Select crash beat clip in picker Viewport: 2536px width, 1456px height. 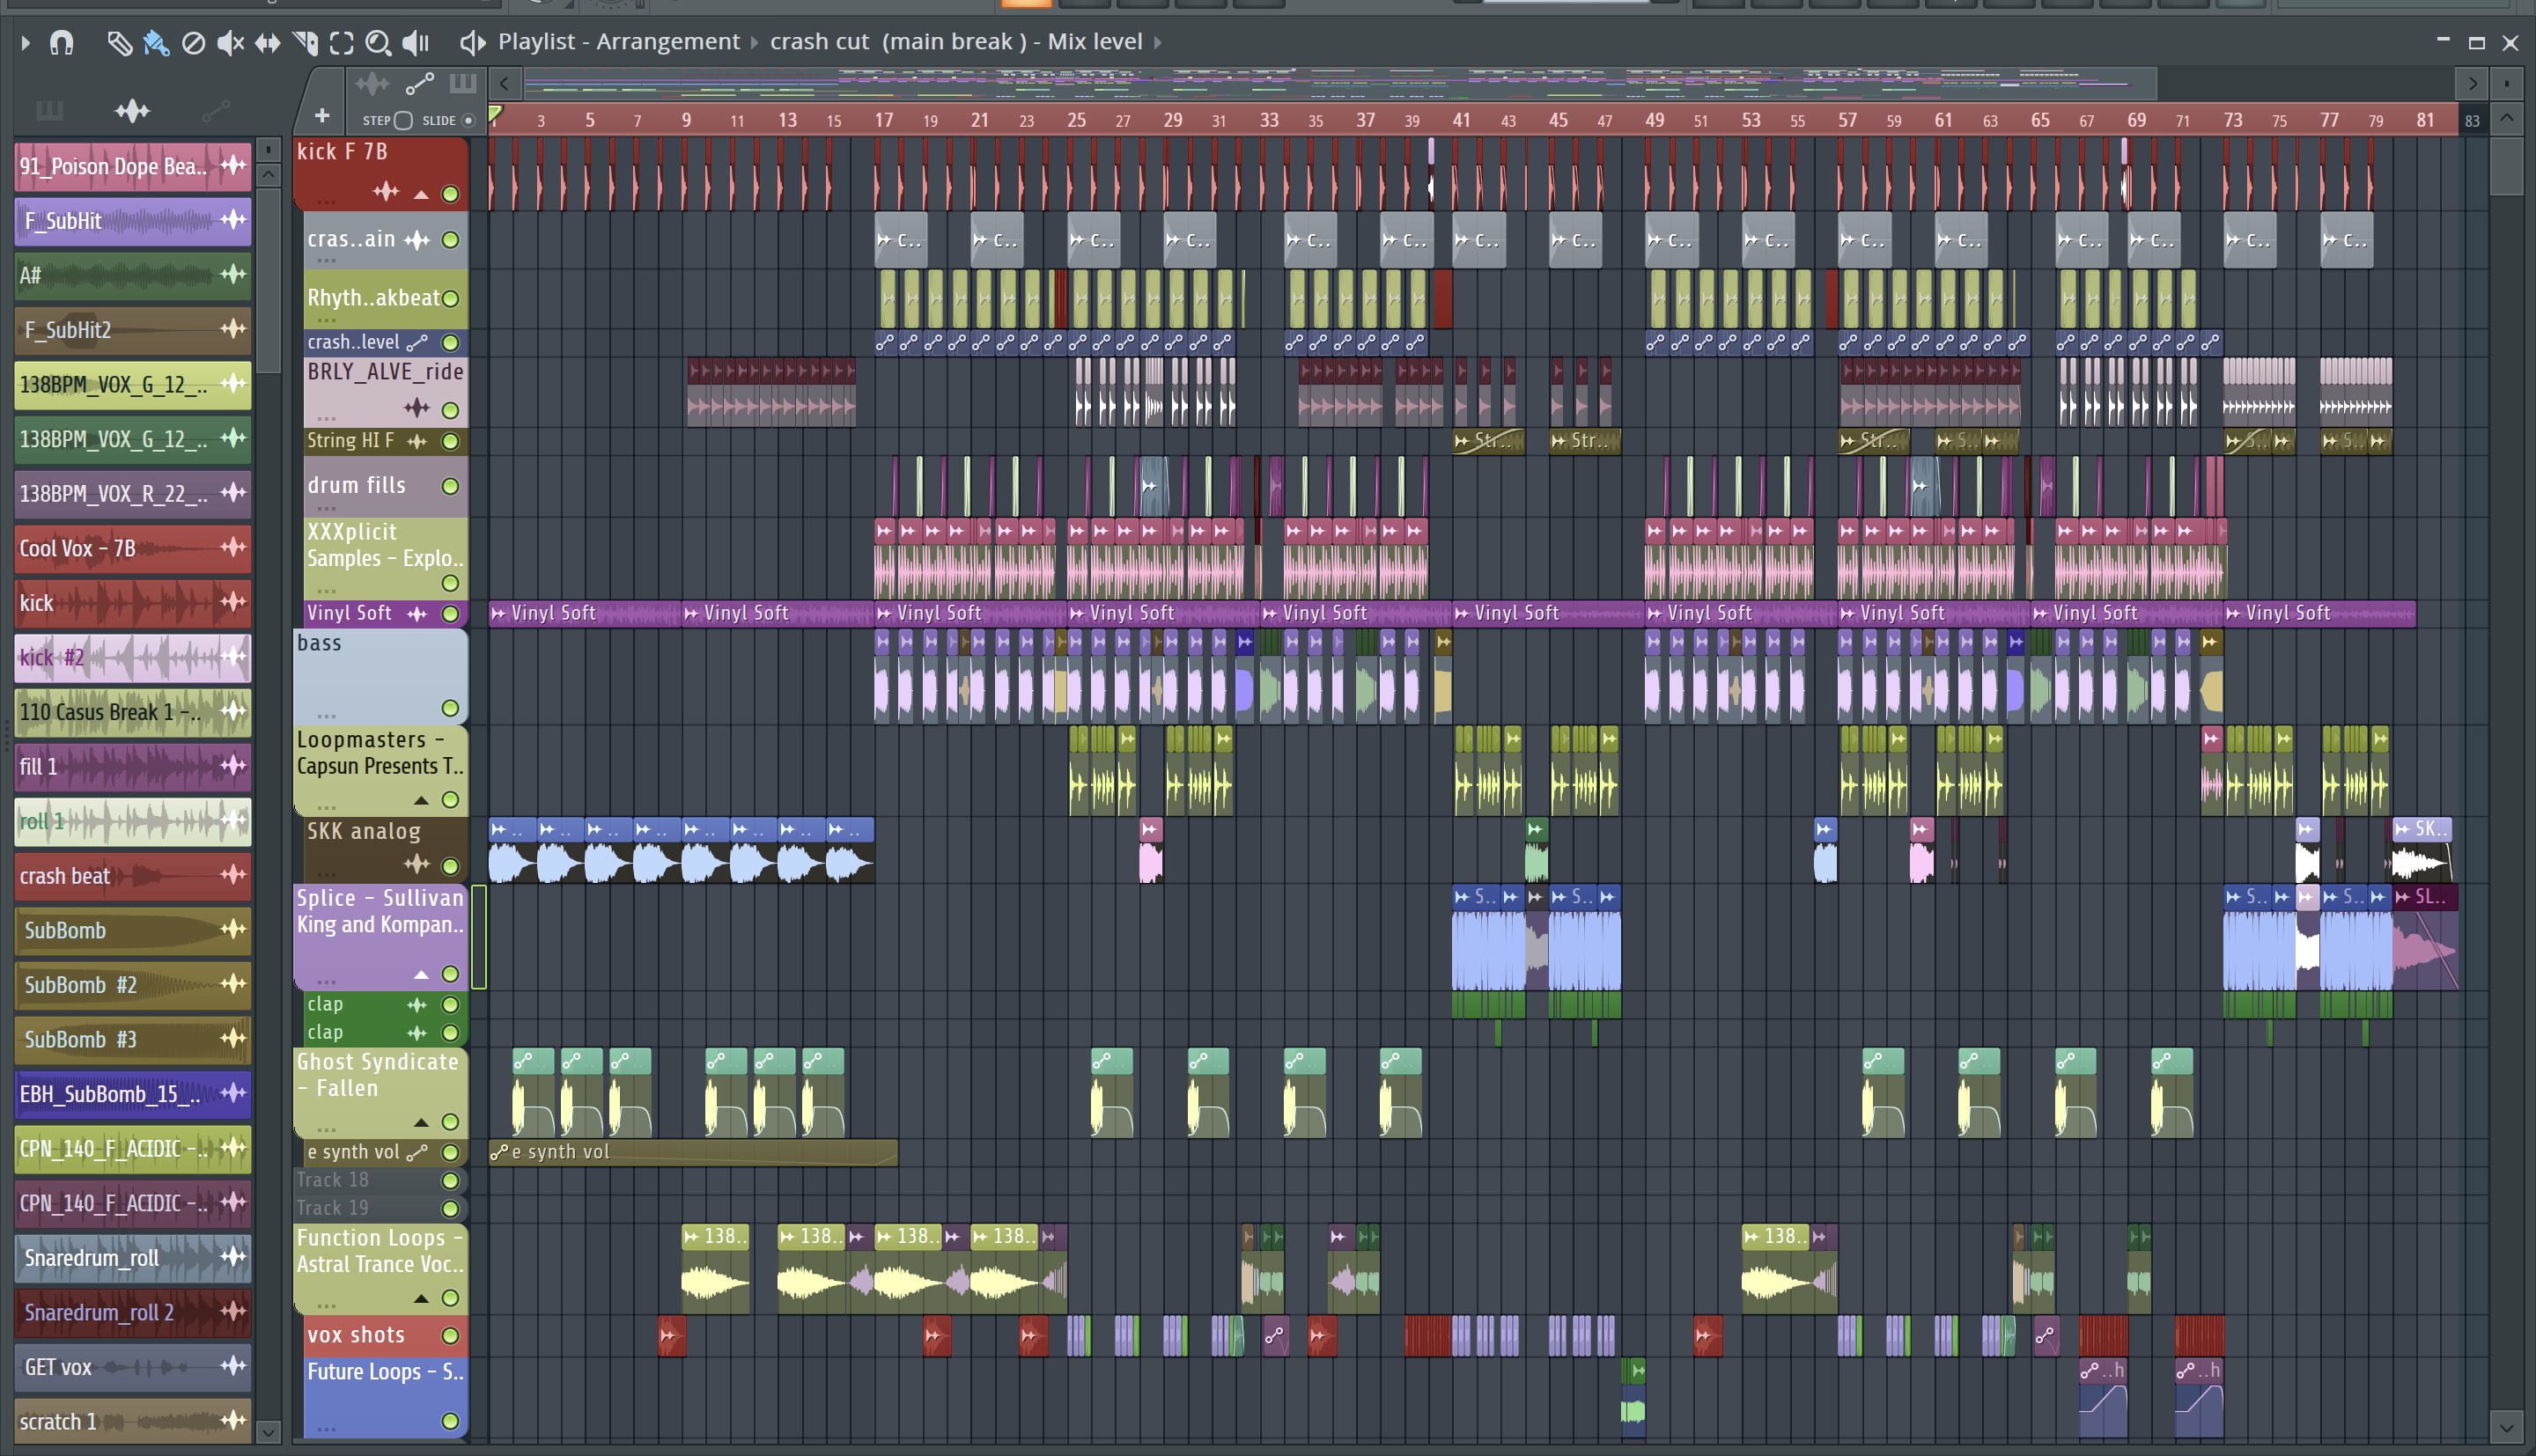click(132, 876)
